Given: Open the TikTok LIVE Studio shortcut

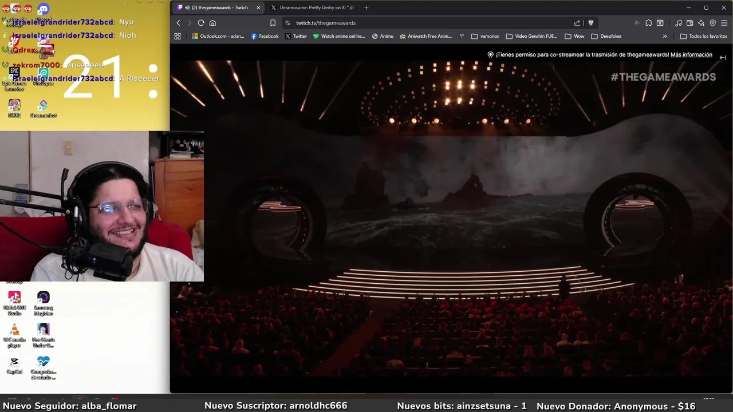Looking at the screenshot, I should (14, 303).
